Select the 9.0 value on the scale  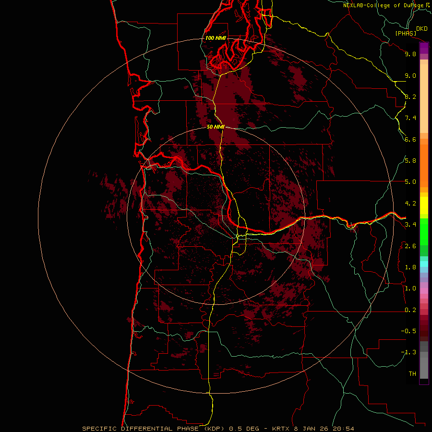[410, 75]
